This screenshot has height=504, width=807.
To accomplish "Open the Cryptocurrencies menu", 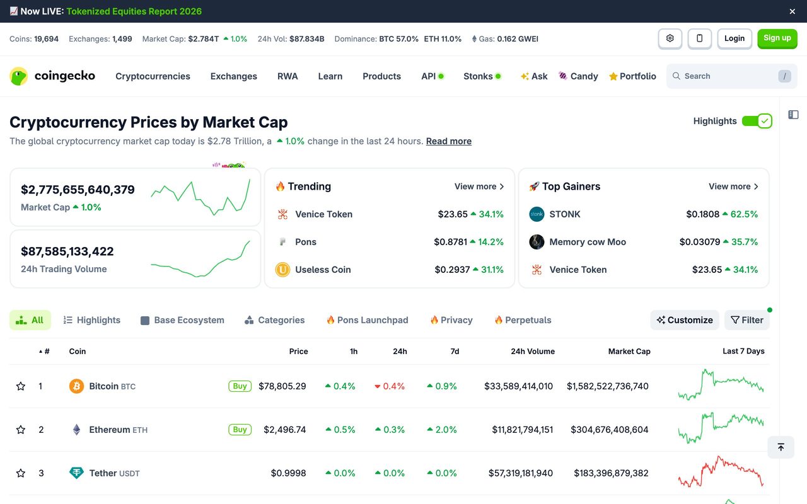I will point(153,76).
